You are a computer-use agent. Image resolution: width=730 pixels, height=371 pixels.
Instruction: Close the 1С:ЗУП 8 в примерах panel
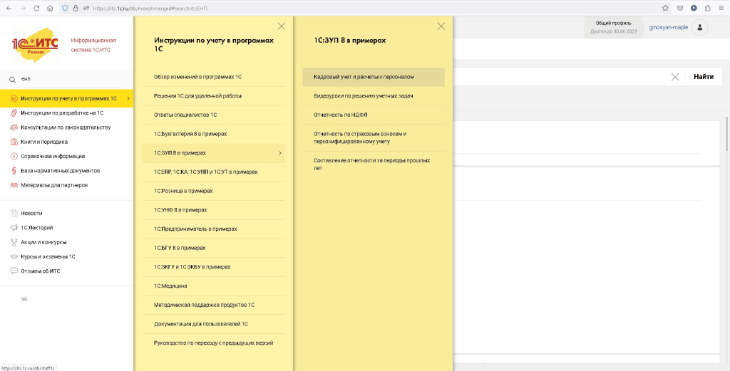441,26
